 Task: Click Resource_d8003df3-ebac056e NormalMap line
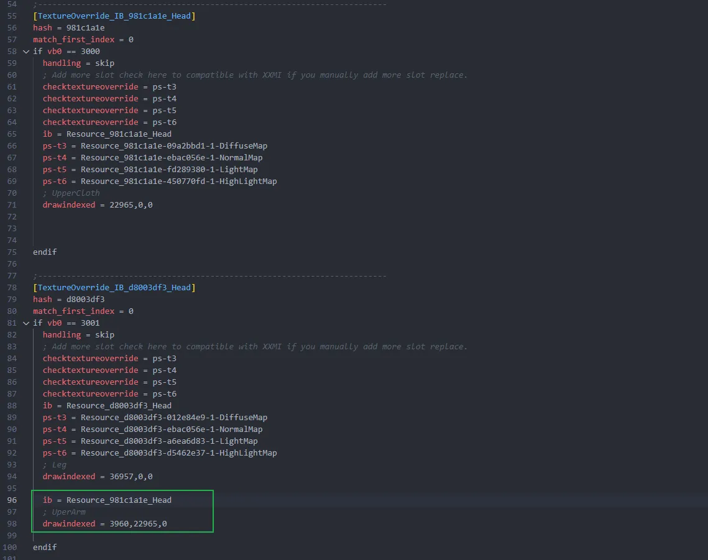[x=153, y=429]
